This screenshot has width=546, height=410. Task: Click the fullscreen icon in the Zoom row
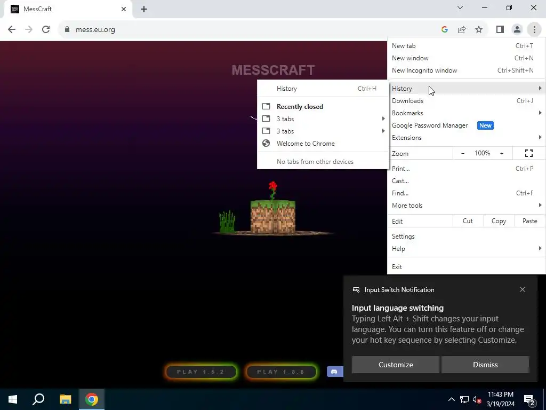click(x=529, y=153)
